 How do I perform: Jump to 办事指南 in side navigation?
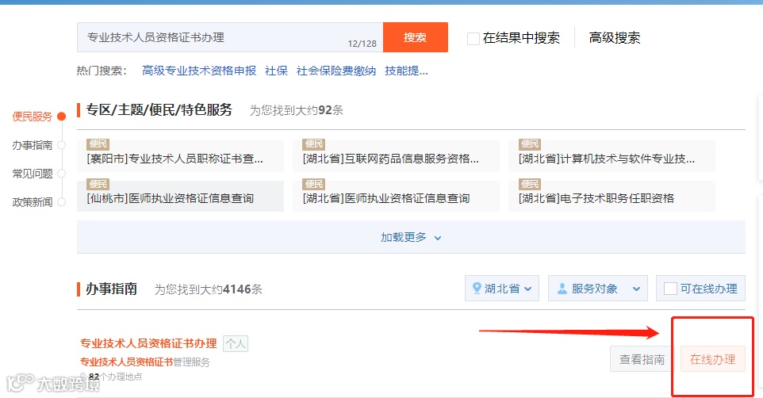pos(32,145)
